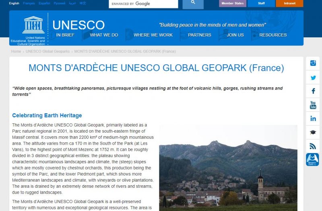
Task: Click the Monts d'Ardèche Geopark page title
Action: coord(156,68)
